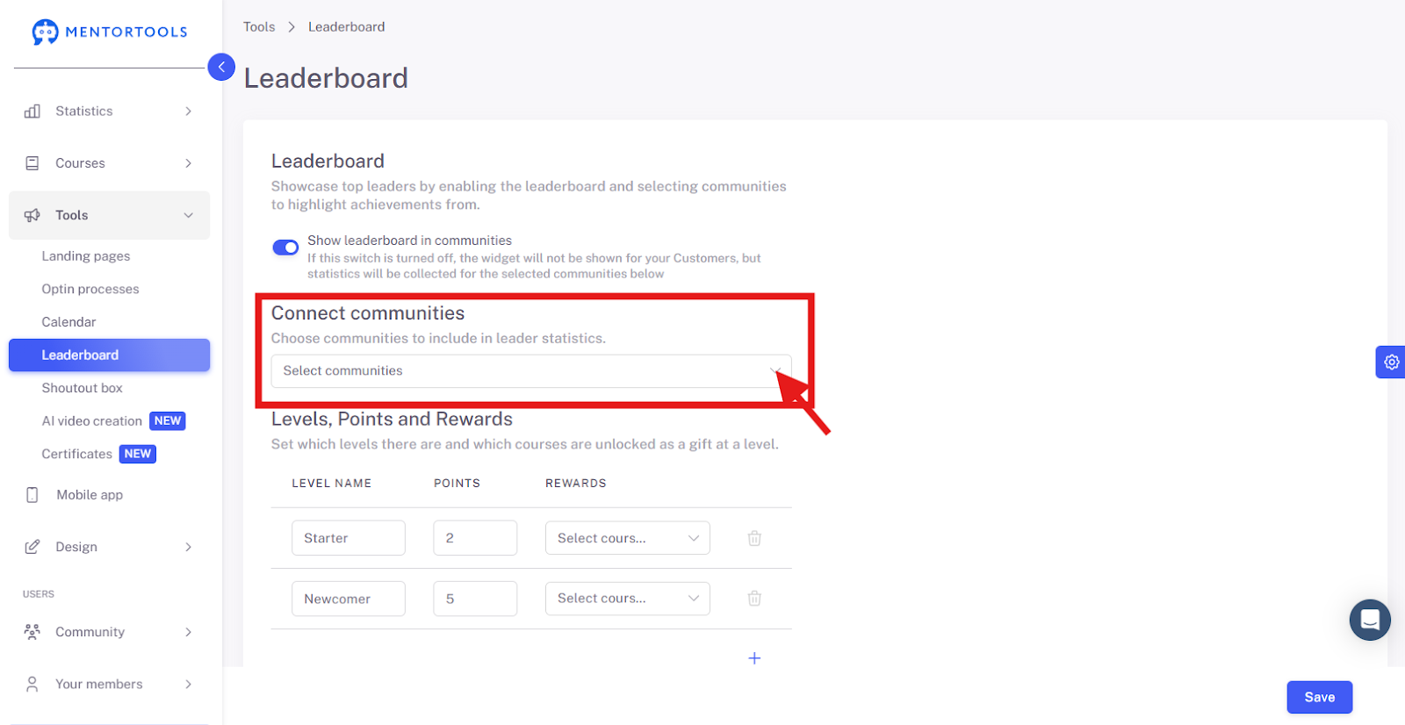Collapse the Tools menu
The width and height of the screenshot is (1405, 725).
click(x=110, y=215)
